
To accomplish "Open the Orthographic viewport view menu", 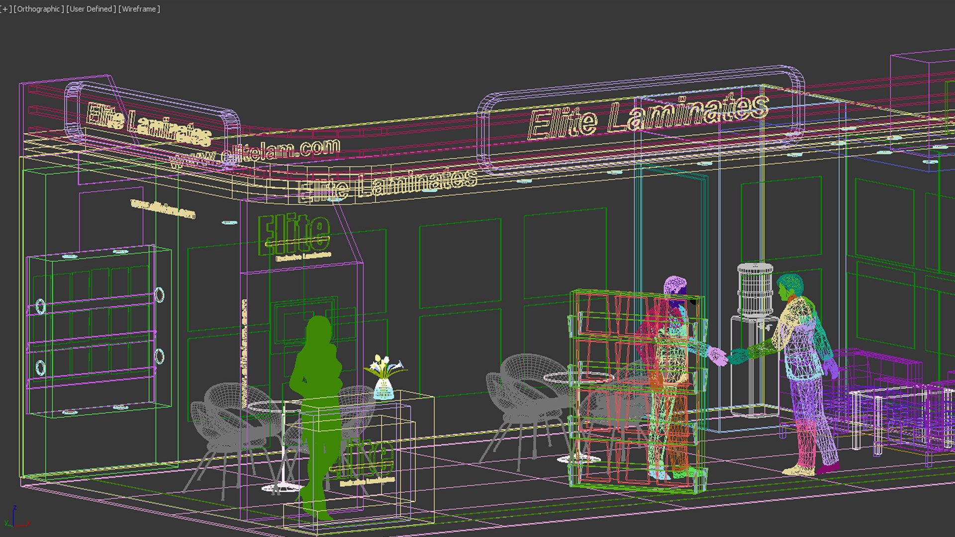I will click(x=39, y=9).
